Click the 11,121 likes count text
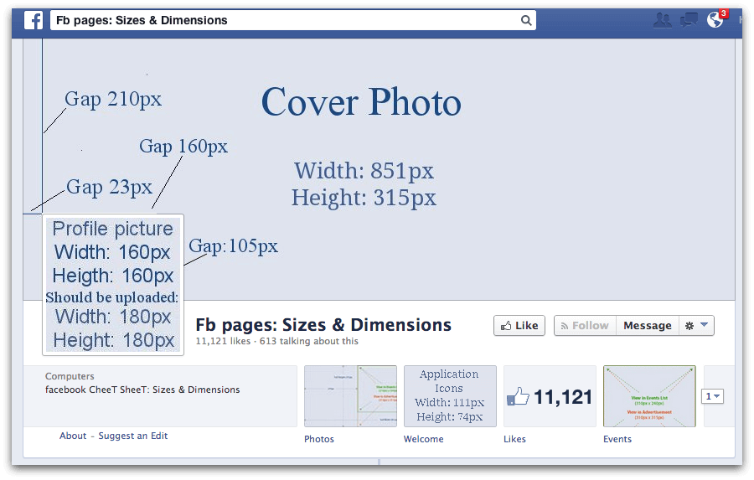The height and width of the screenshot is (480, 754). tap(223, 341)
